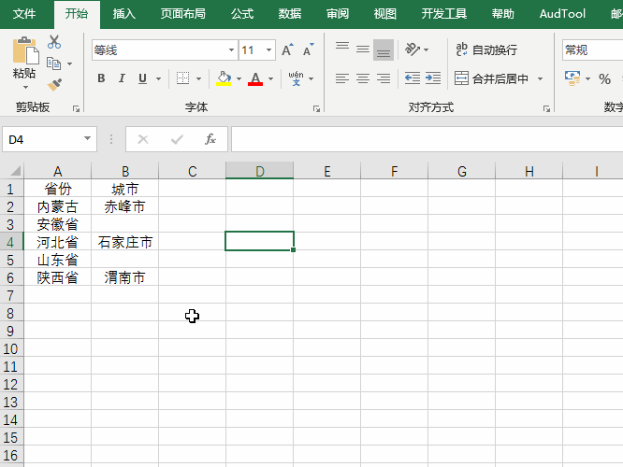Select cell containing 渭南市

tap(124, 277)
